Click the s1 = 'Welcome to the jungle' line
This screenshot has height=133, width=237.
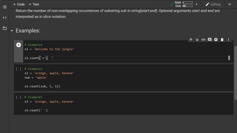pos(49,49)
